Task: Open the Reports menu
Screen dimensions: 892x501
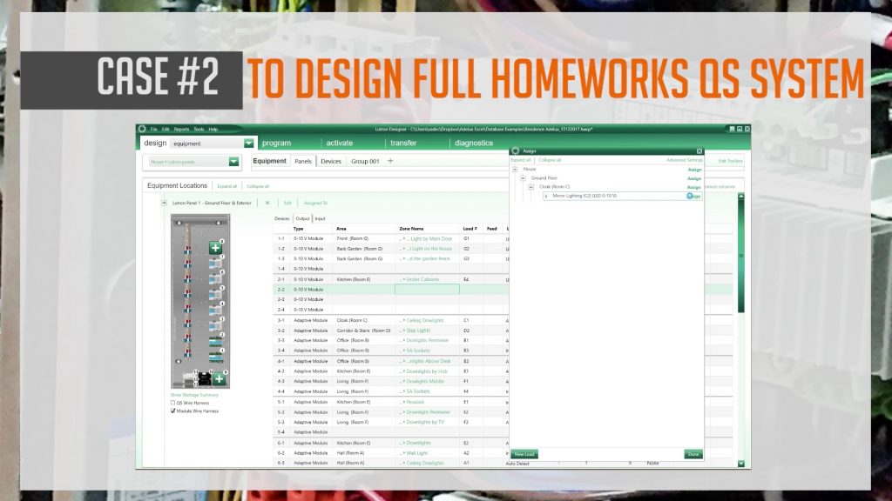Action: coord(181,129)
